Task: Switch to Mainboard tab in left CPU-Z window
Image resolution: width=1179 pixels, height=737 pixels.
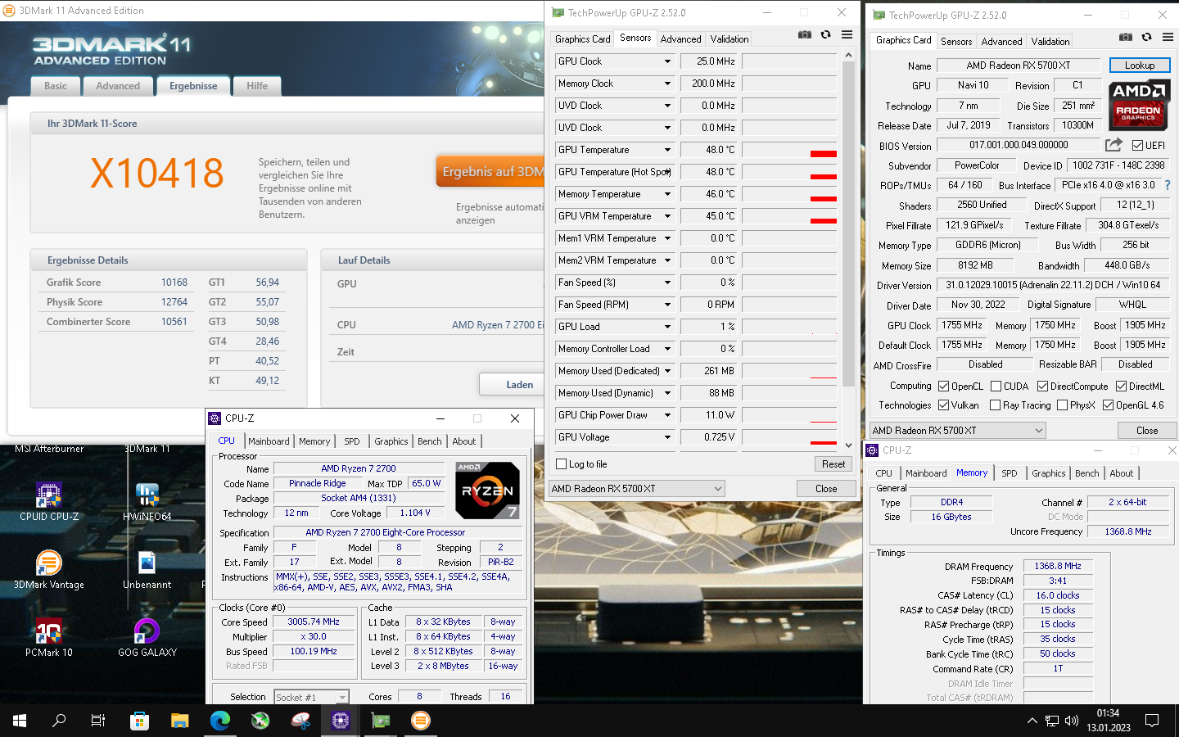Action: coord(269,441)
